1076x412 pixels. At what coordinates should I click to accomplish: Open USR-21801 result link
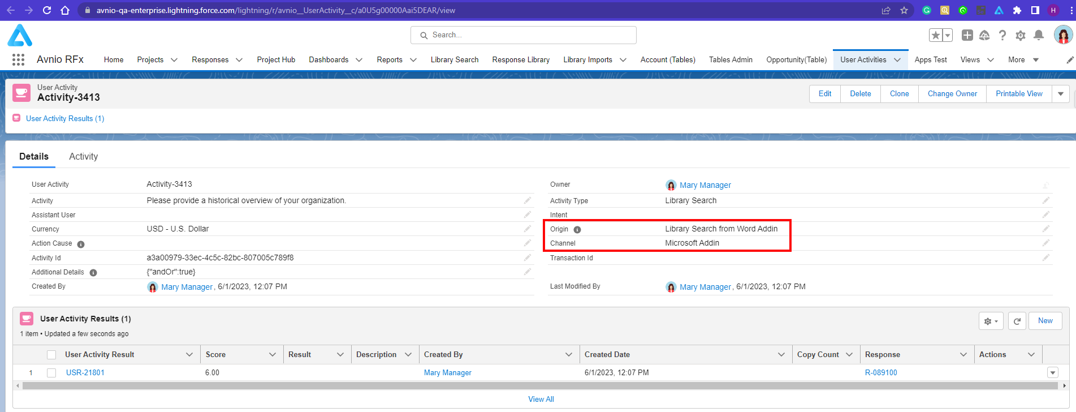point(85,373)
